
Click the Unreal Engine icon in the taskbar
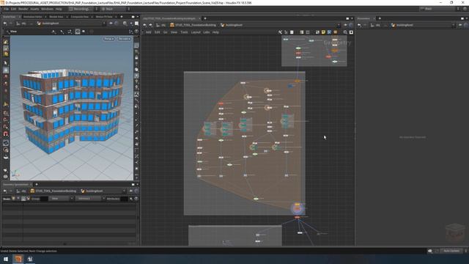tap(30, 259)
